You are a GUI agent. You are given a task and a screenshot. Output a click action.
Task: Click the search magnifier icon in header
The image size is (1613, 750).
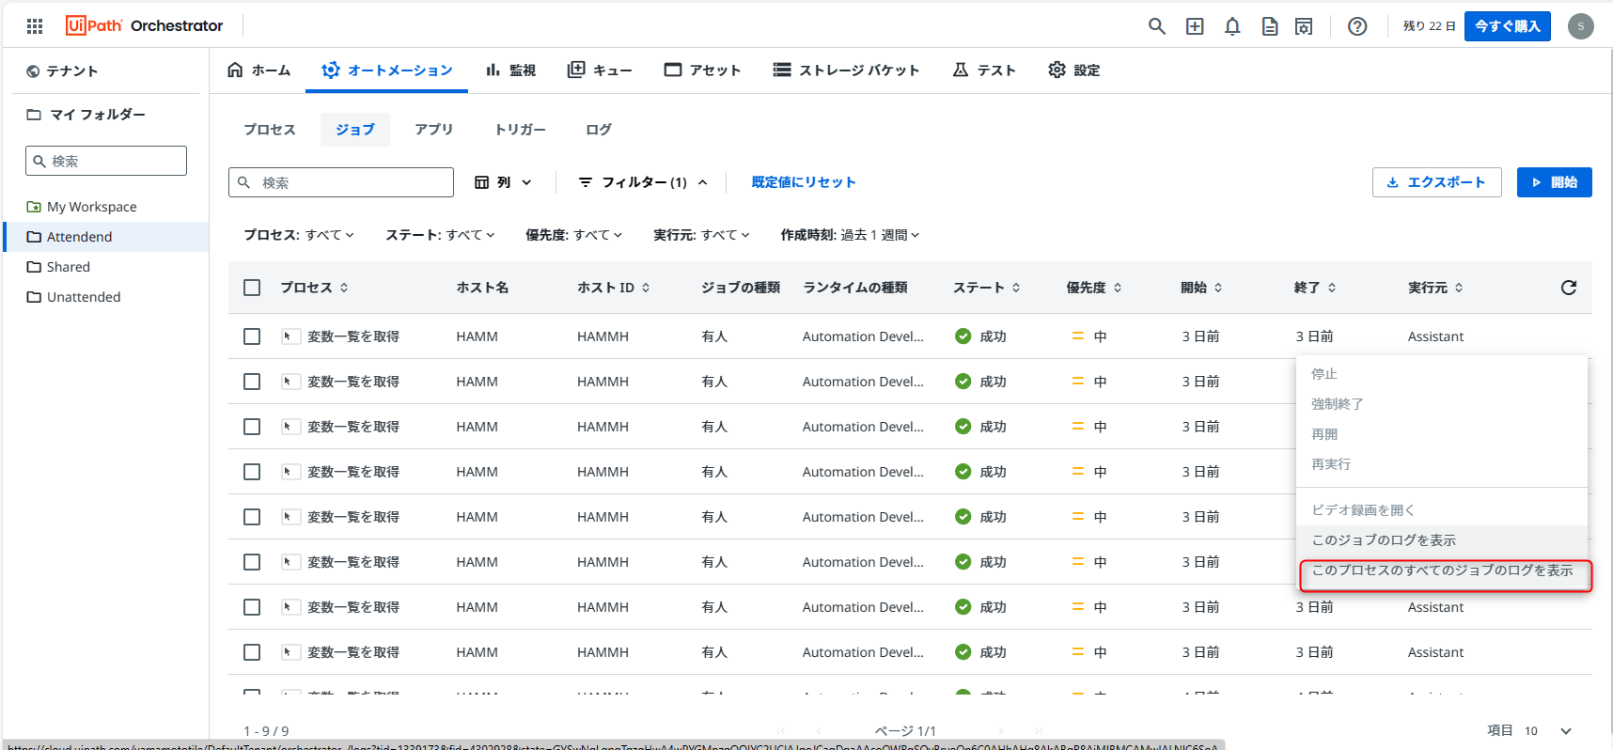pos(1156,26)
